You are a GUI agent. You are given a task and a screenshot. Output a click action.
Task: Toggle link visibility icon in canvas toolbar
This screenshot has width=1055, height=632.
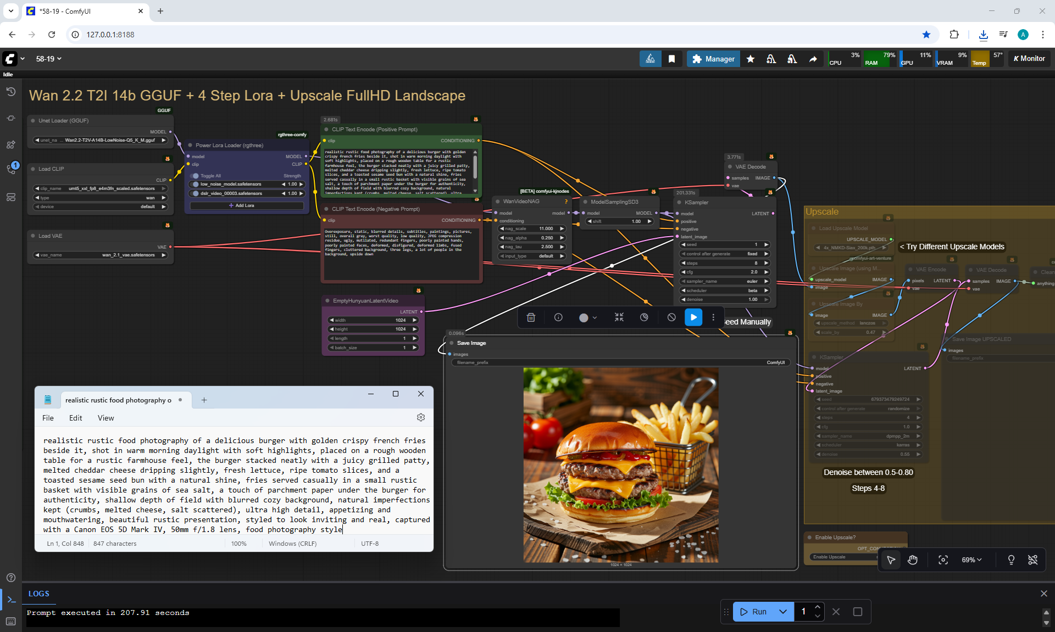(x=1032, y=560)
